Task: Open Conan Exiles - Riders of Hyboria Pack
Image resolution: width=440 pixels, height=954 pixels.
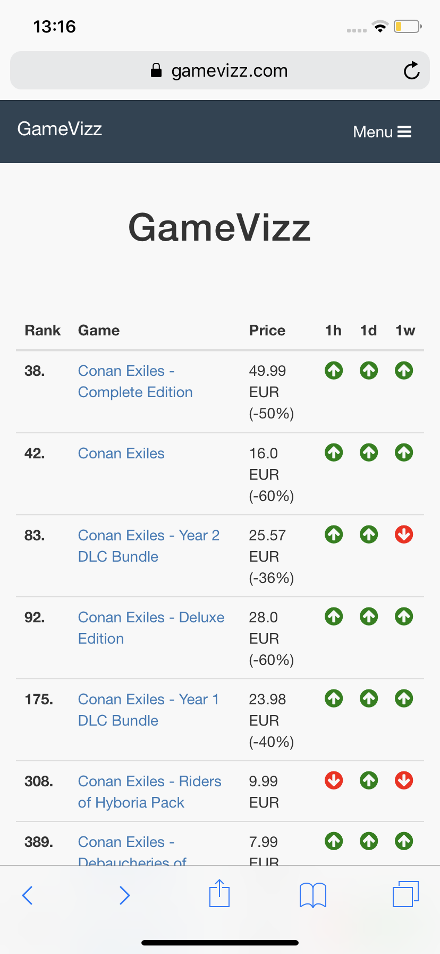Action: [149, 792]
